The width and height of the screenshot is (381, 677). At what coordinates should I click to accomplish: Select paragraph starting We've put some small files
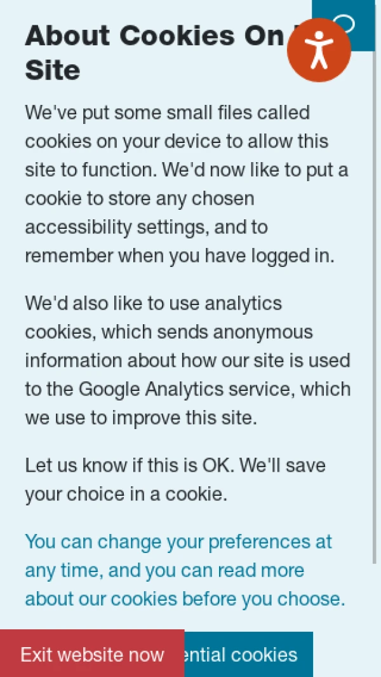click(x=187, y=184)
